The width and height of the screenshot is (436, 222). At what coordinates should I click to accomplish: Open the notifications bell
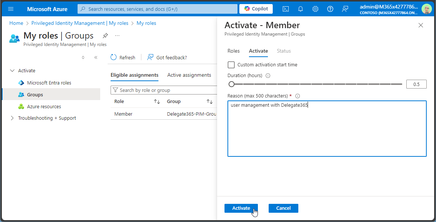point(300,9)
